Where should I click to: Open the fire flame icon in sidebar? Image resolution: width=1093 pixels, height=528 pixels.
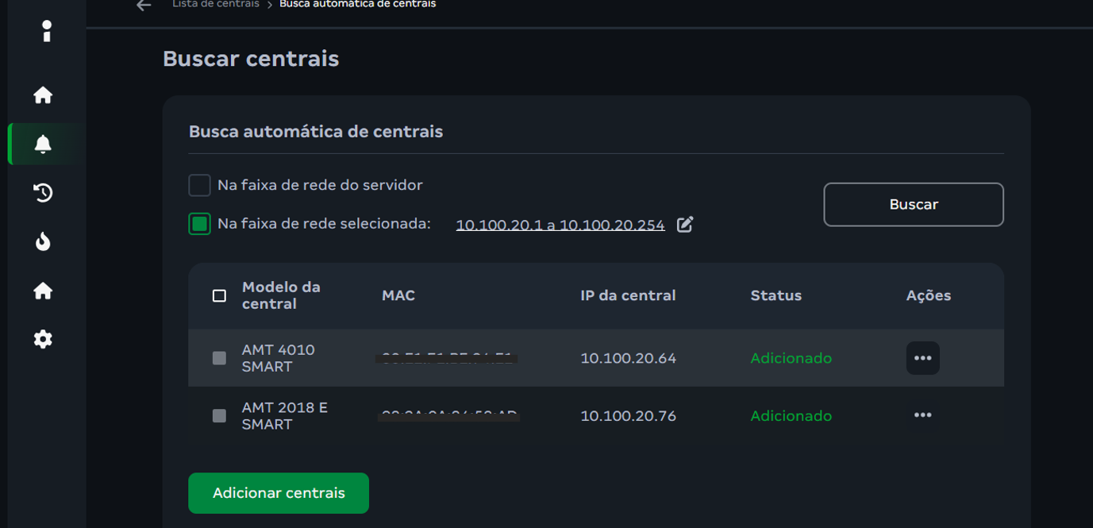43,241
